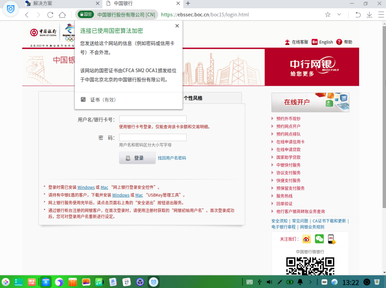The width and height of the screenshot is (386, 288).
Task: Expand the bookmark dropdown arrow beside the star
Action: 339,14
